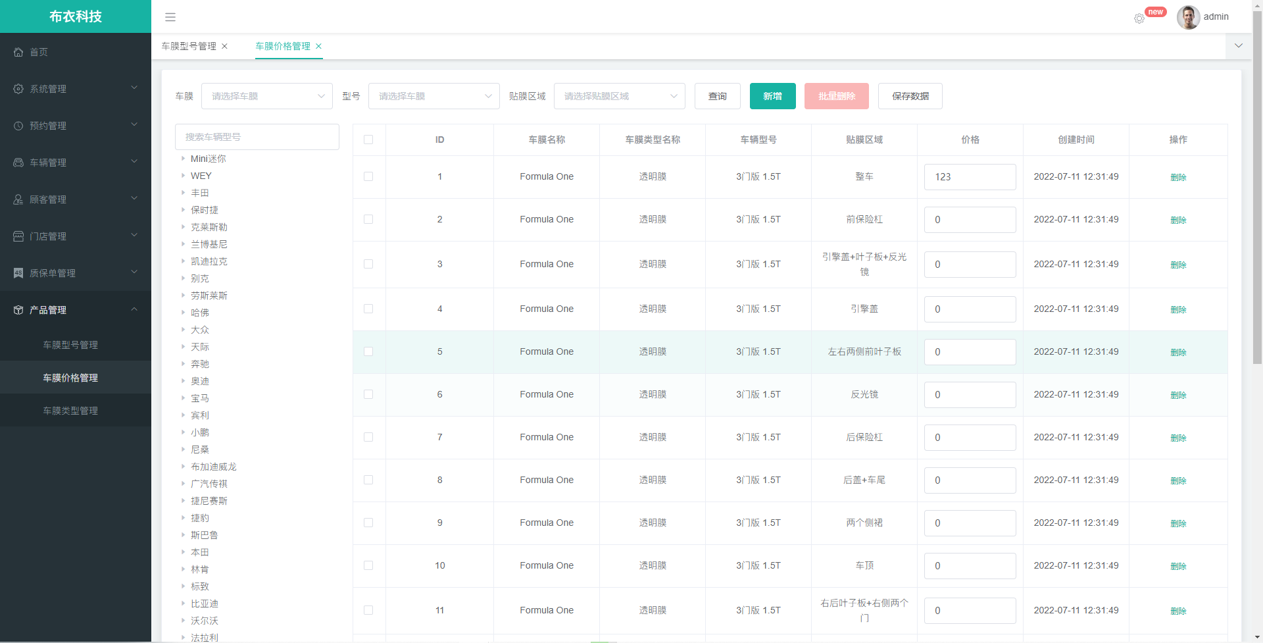Click the 预约管理 clock icon
This screenshot has width=1263, height=643.
18,126
